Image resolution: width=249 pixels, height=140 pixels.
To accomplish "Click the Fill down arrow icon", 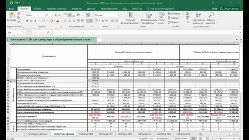I will click(188, 18).
